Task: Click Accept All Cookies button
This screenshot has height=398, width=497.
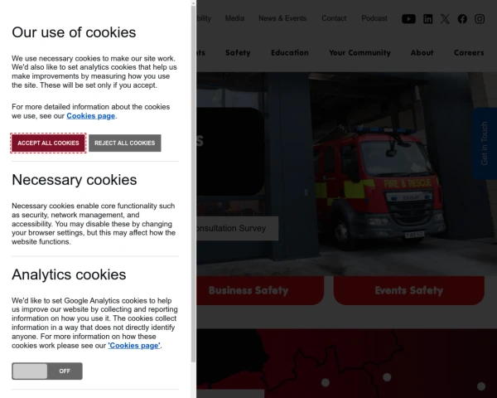Action: [x=48, y=143]
